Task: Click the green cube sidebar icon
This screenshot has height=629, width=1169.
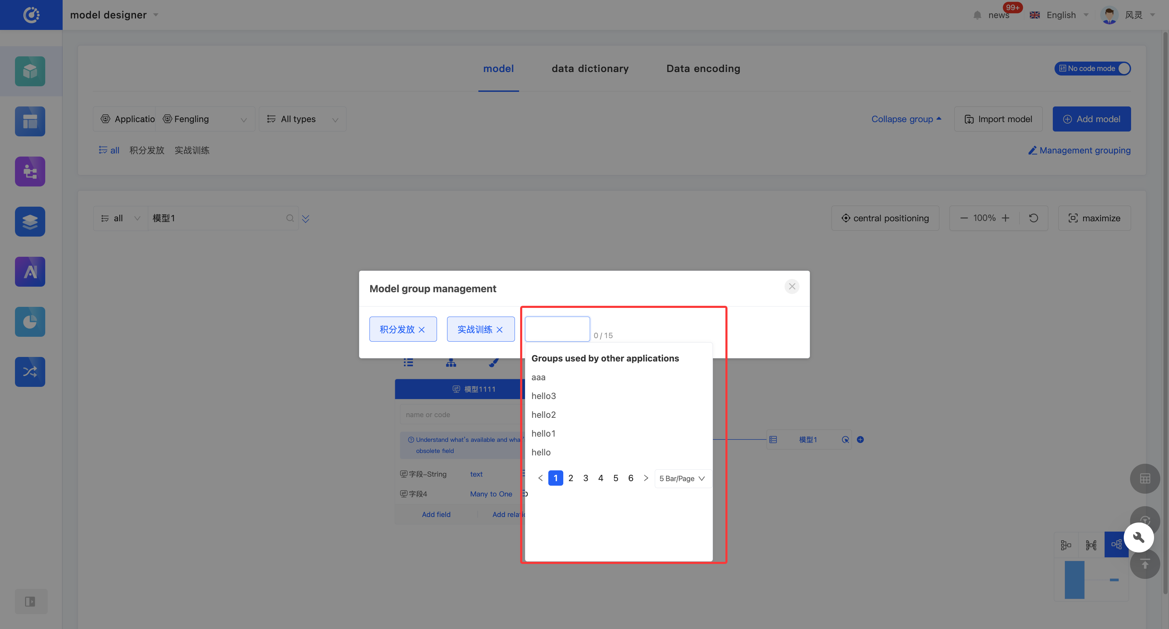Action: [30, 71]
